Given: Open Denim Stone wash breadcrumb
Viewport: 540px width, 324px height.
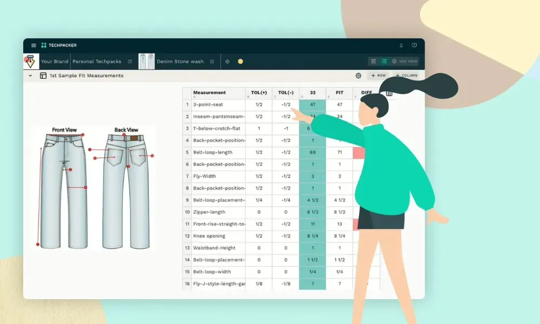Looking at the screenshot, I should (180, 62).
